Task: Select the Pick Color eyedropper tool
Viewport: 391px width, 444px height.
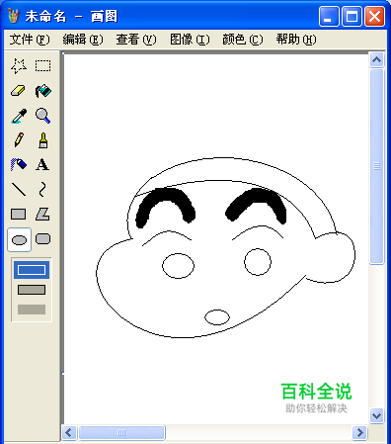Action: coord(19,116)
